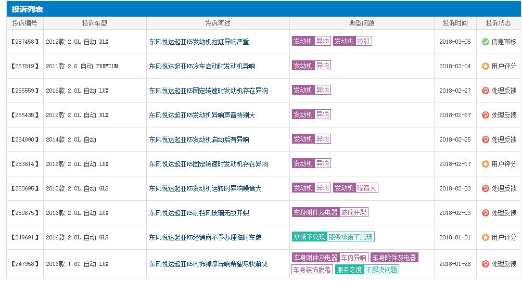Click the 投诉时间 column header

pyautogui.click(x=455, y=23)
